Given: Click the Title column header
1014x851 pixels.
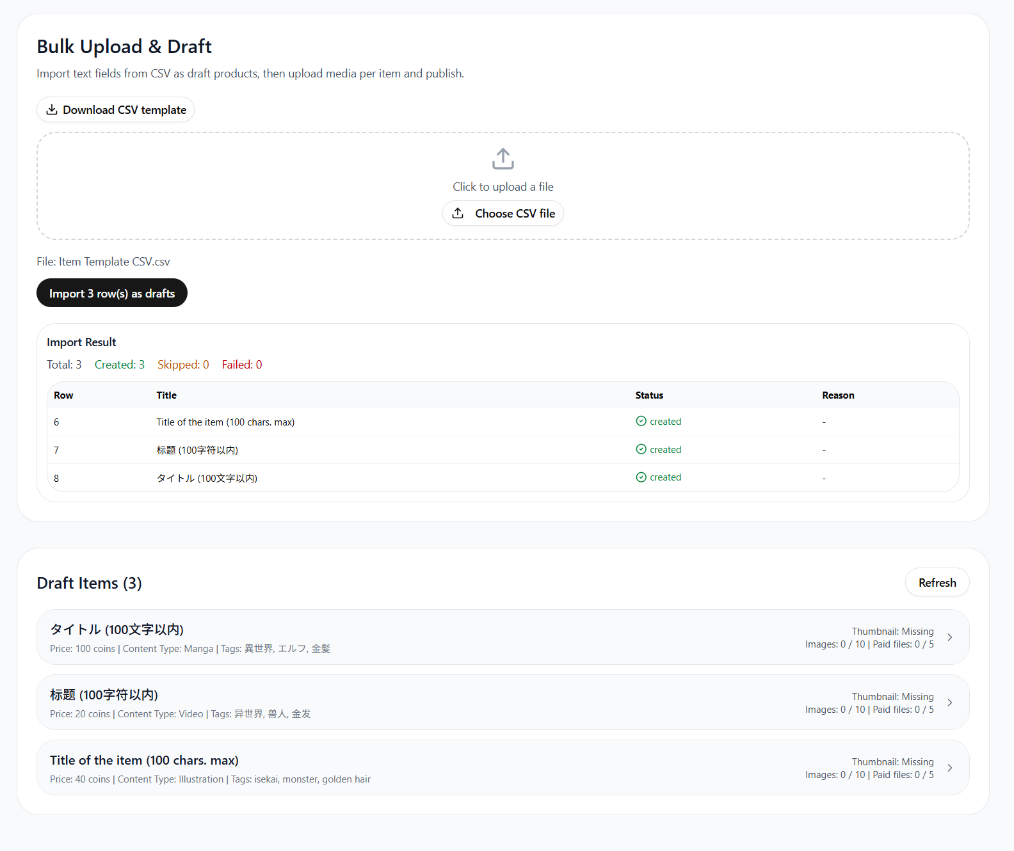Looking at the screenshot, I should (x=166, y=395).
